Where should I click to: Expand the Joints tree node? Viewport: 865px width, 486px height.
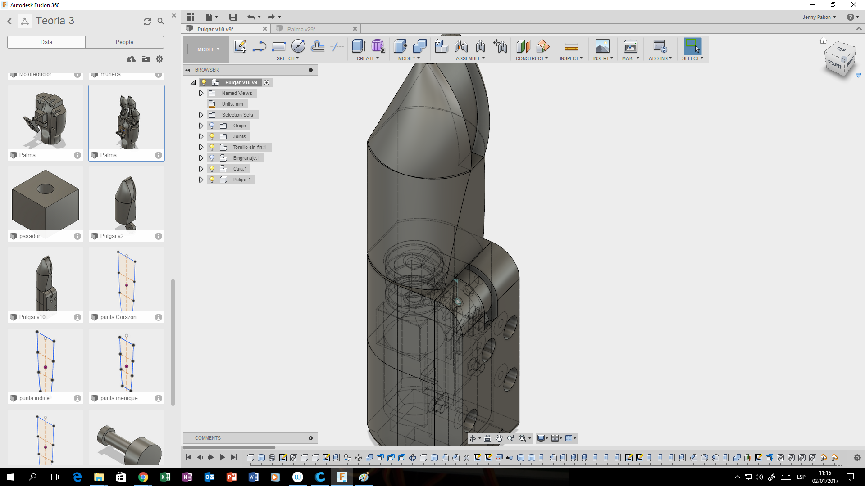point(201,136)
